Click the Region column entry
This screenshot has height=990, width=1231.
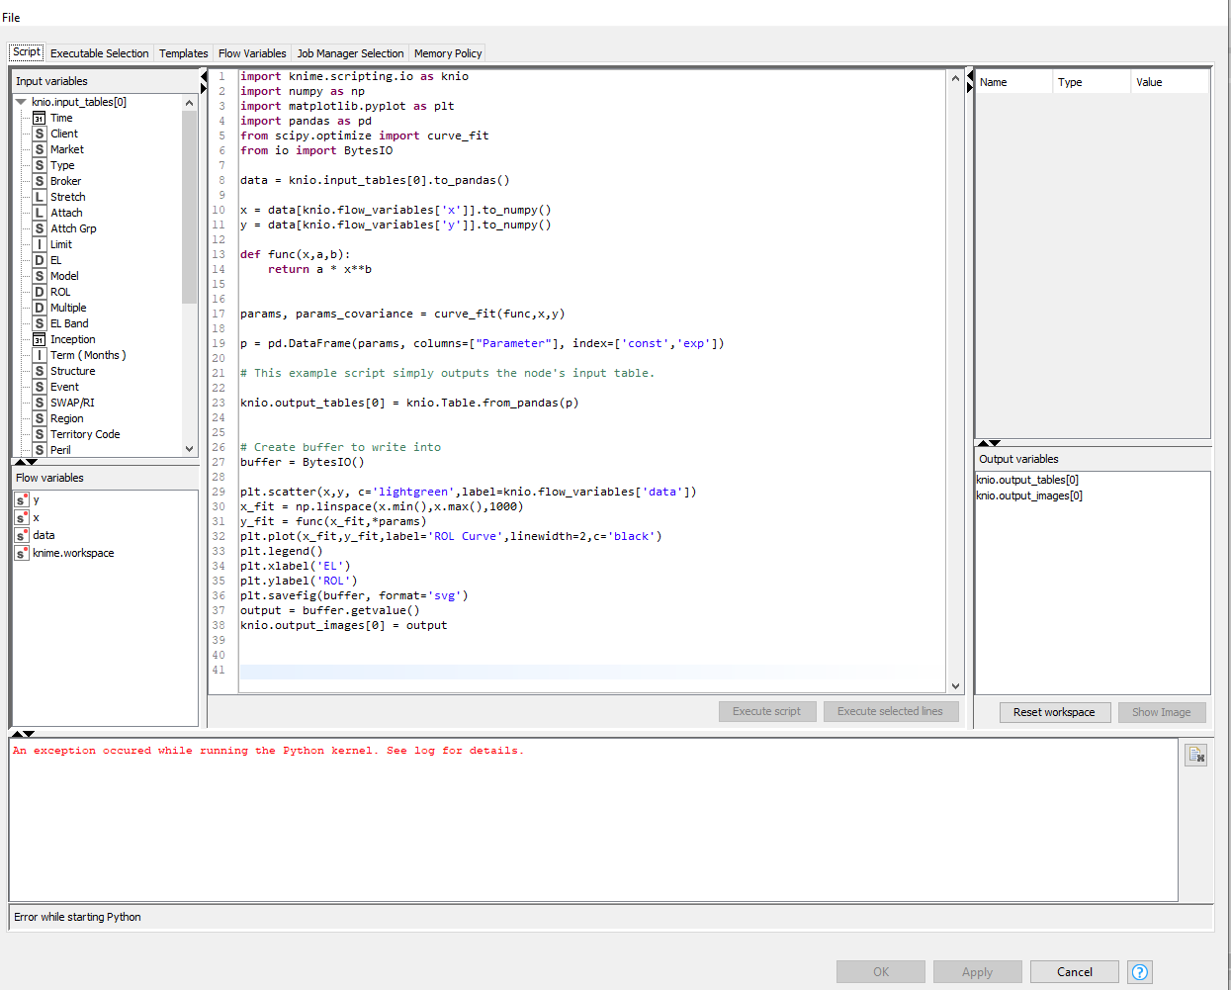(66, 418)
